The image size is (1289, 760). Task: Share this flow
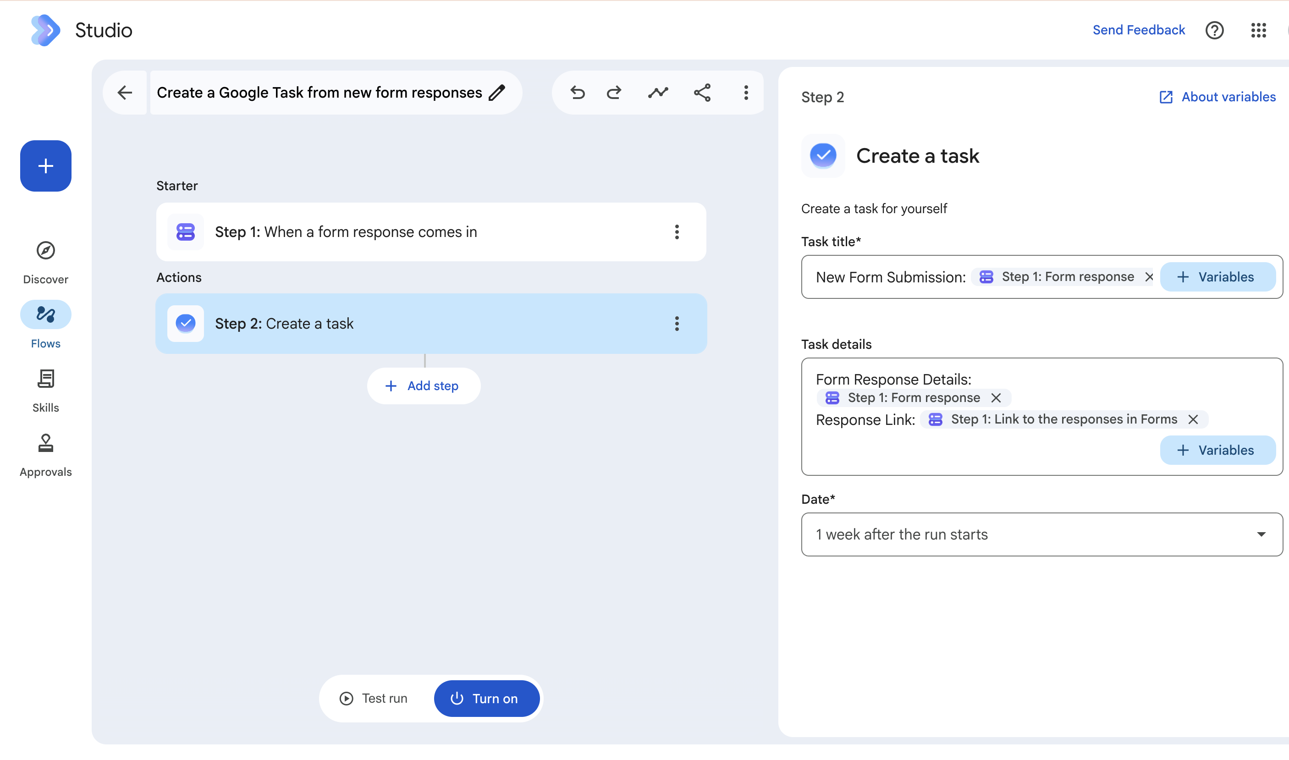702,93
